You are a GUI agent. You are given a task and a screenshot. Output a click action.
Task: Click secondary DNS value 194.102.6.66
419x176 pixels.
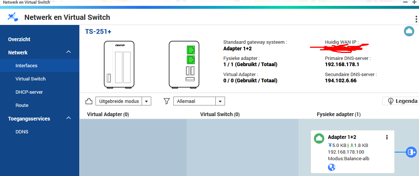[x=341, y=80]
